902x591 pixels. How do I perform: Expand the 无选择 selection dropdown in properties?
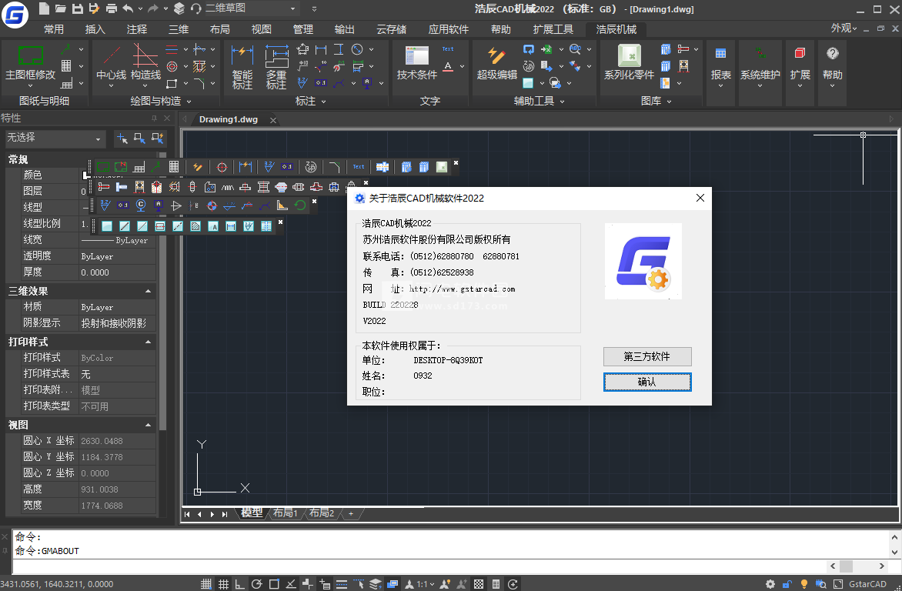(99, 139)
